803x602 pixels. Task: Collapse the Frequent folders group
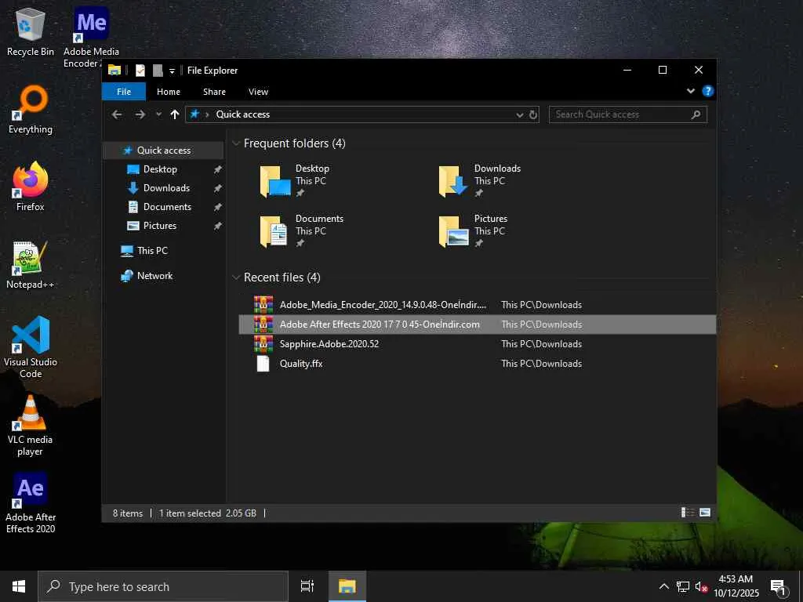point(236,143)
